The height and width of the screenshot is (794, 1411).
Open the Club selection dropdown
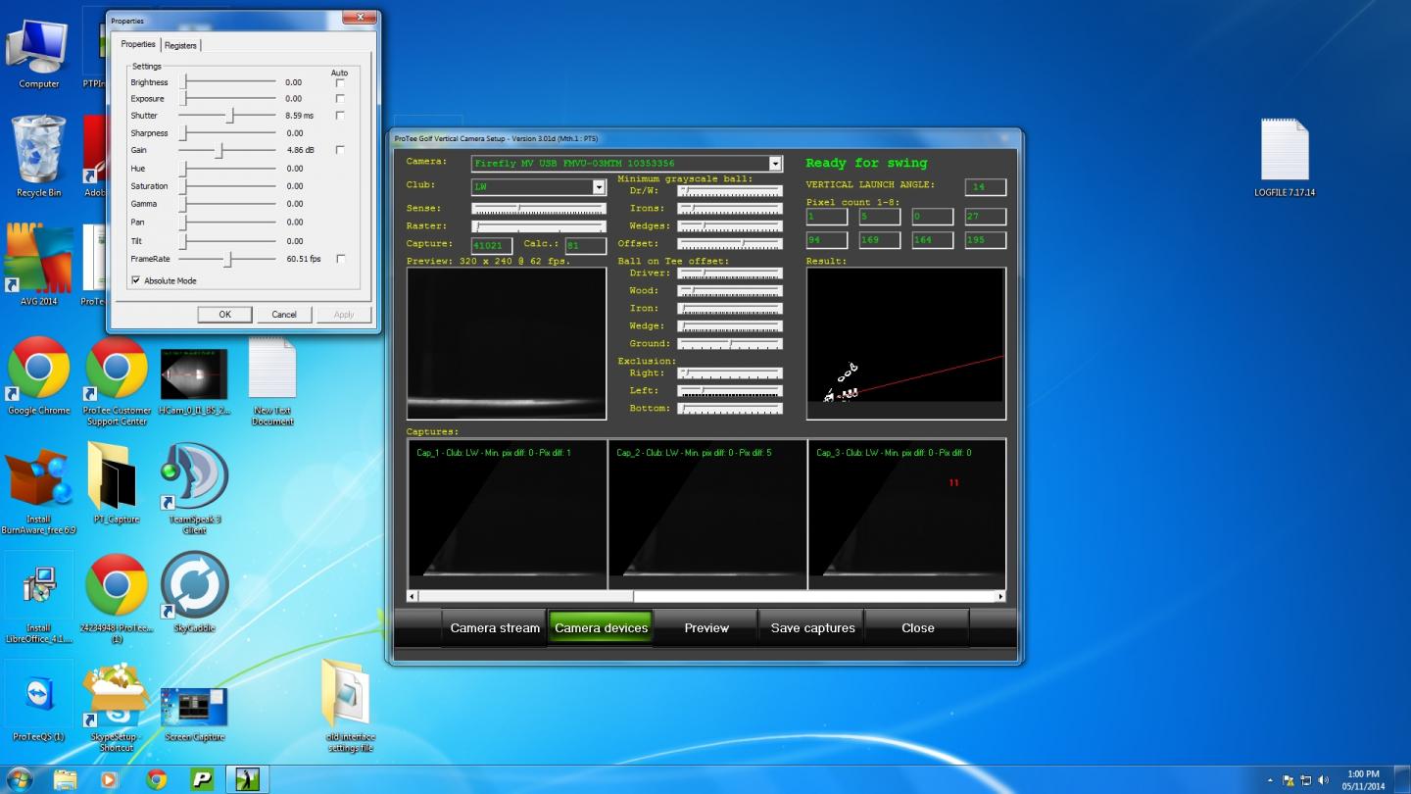click(x=599, y=186)
